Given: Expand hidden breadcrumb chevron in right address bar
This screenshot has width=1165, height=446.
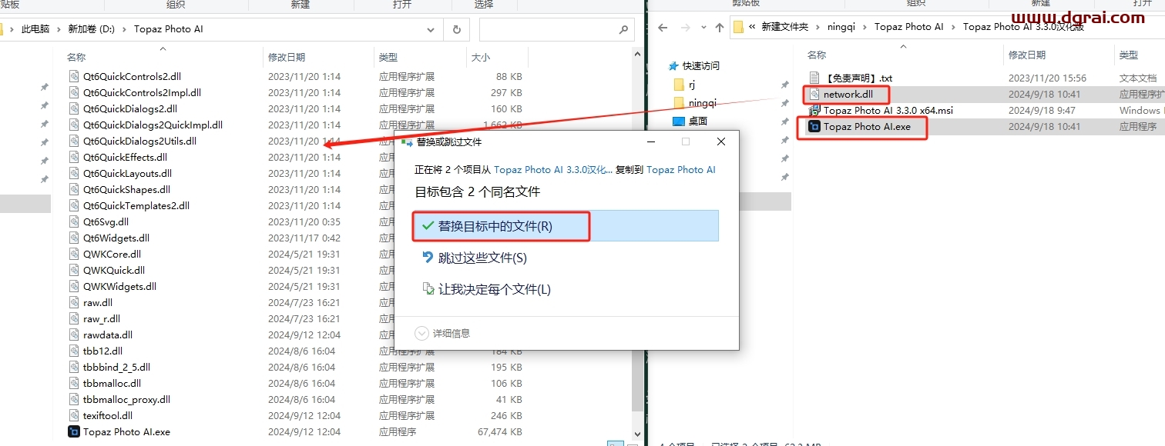Looking at the screenshot, I should [752, 27].
